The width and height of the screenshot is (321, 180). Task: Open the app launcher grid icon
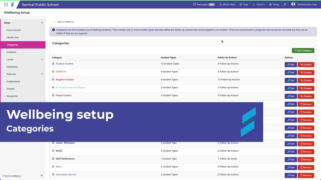coord(6,4)
